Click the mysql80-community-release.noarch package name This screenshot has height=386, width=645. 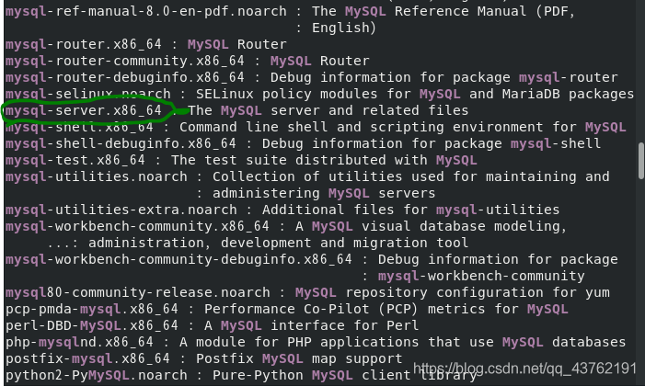click(137, 292)
